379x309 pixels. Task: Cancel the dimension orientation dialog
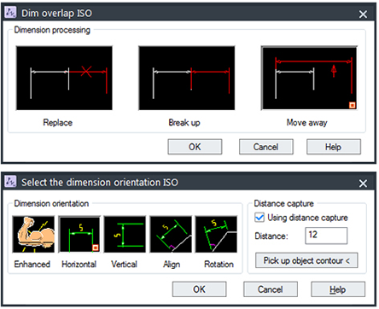click(x=271, y=289)
